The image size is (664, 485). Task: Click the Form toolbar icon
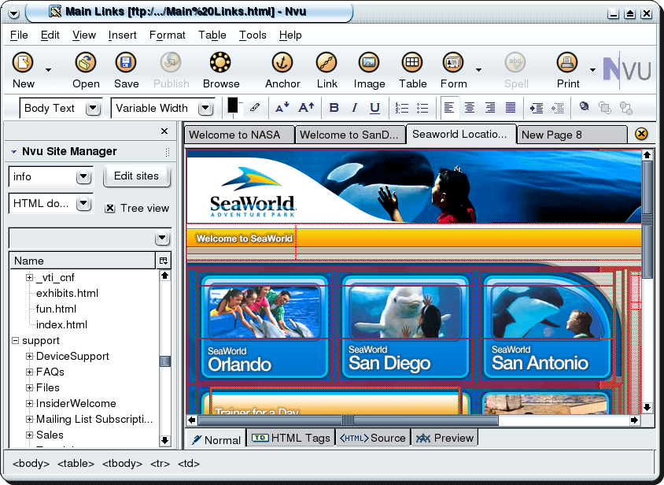pos(453,63)
